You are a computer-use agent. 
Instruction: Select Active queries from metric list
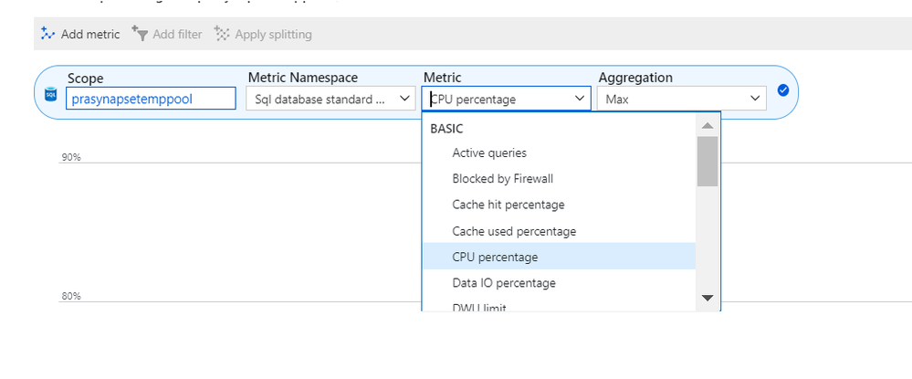489,153
